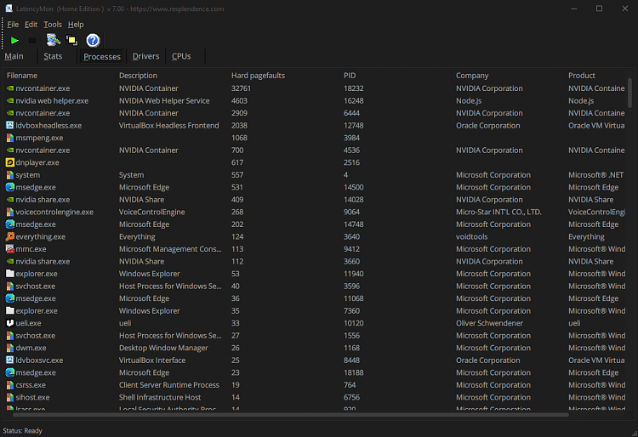Image resolution: width=638 pixels, height=437 pixels.
Task: Click the sihost.exe process icon
Action: click(9, 397)
